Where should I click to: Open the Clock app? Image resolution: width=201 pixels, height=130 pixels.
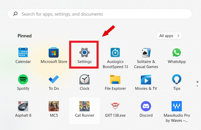point(84,82)
